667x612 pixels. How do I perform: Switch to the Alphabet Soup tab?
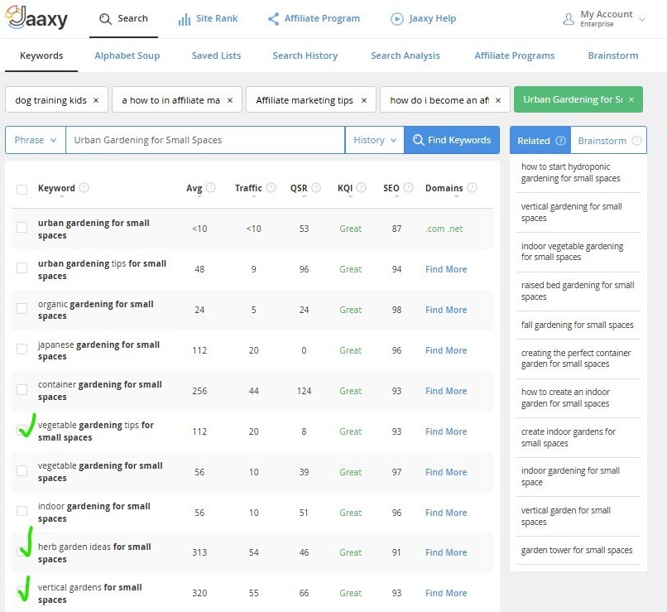[127, 55]
